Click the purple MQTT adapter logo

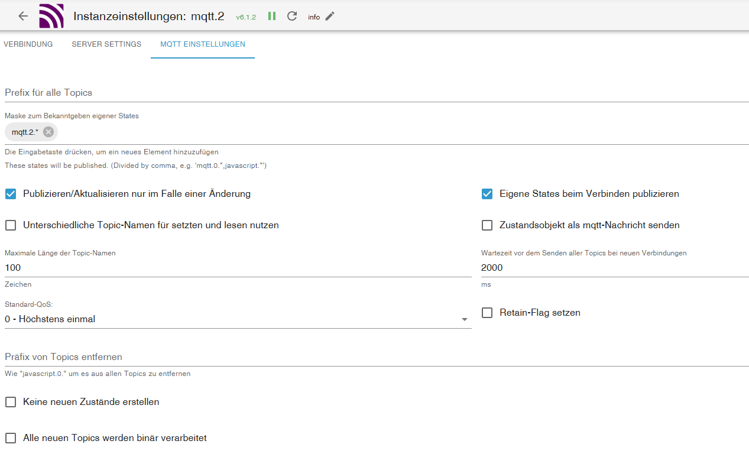pos(51,16)
